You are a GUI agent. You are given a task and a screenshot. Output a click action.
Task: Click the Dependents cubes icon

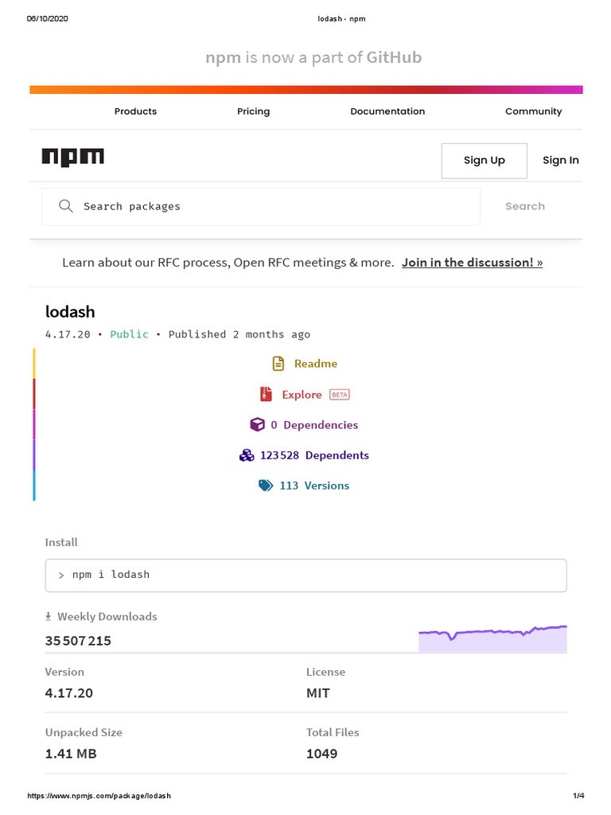[246, 455]
